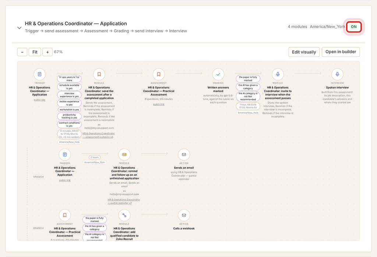This screenshot has width=377, height=257.
Task: Select the second branch Assessment bookmark icon
Action: click(65, 215)
